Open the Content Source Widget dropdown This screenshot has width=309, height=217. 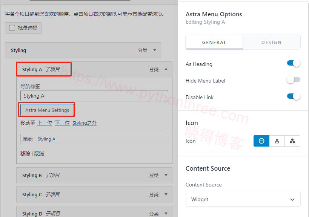(243, 199)
